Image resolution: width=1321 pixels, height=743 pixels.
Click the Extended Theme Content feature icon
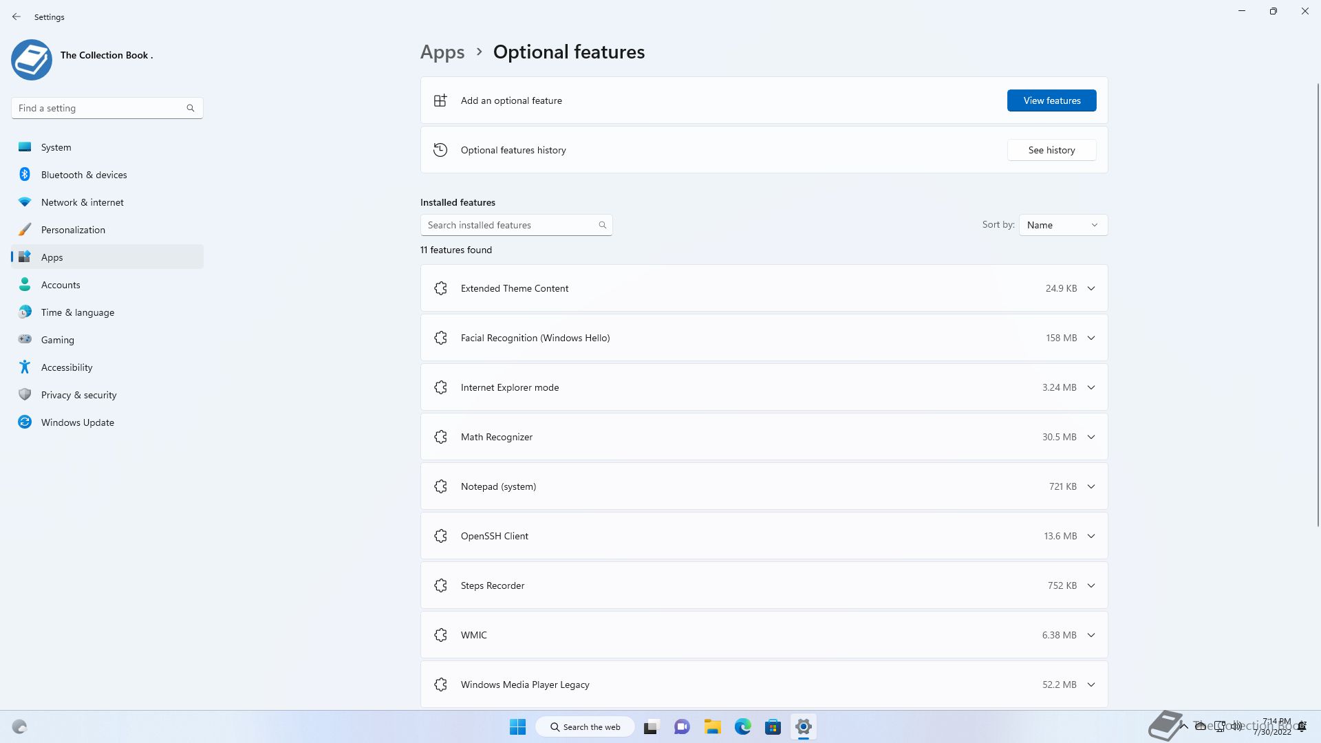(x=441, y=288)
